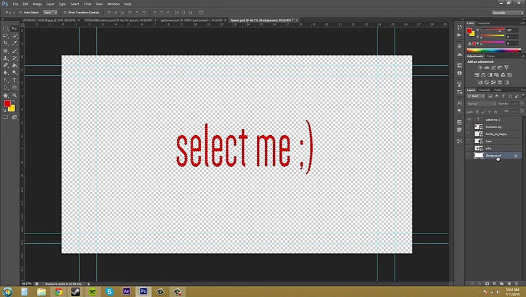Viewport: 526px width, 297px height.
Task: Select the Rectangular Marquee tool
Action: point(6,28)
